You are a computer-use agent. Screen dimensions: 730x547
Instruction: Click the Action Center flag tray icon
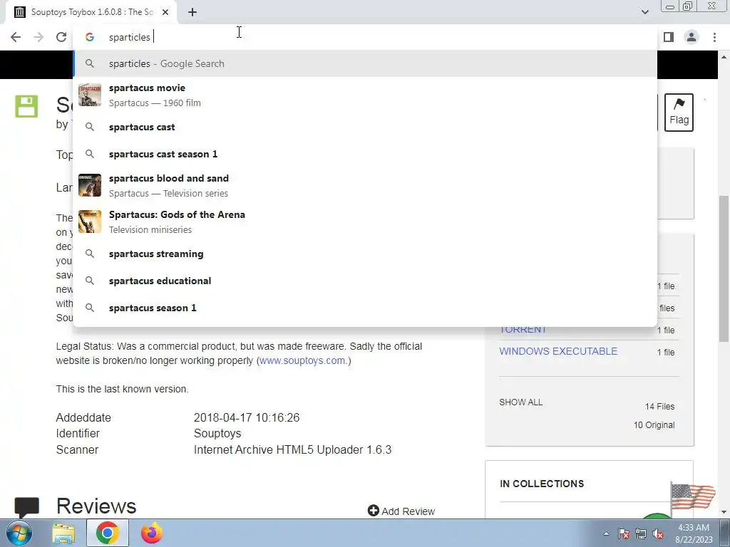(624, 533)
